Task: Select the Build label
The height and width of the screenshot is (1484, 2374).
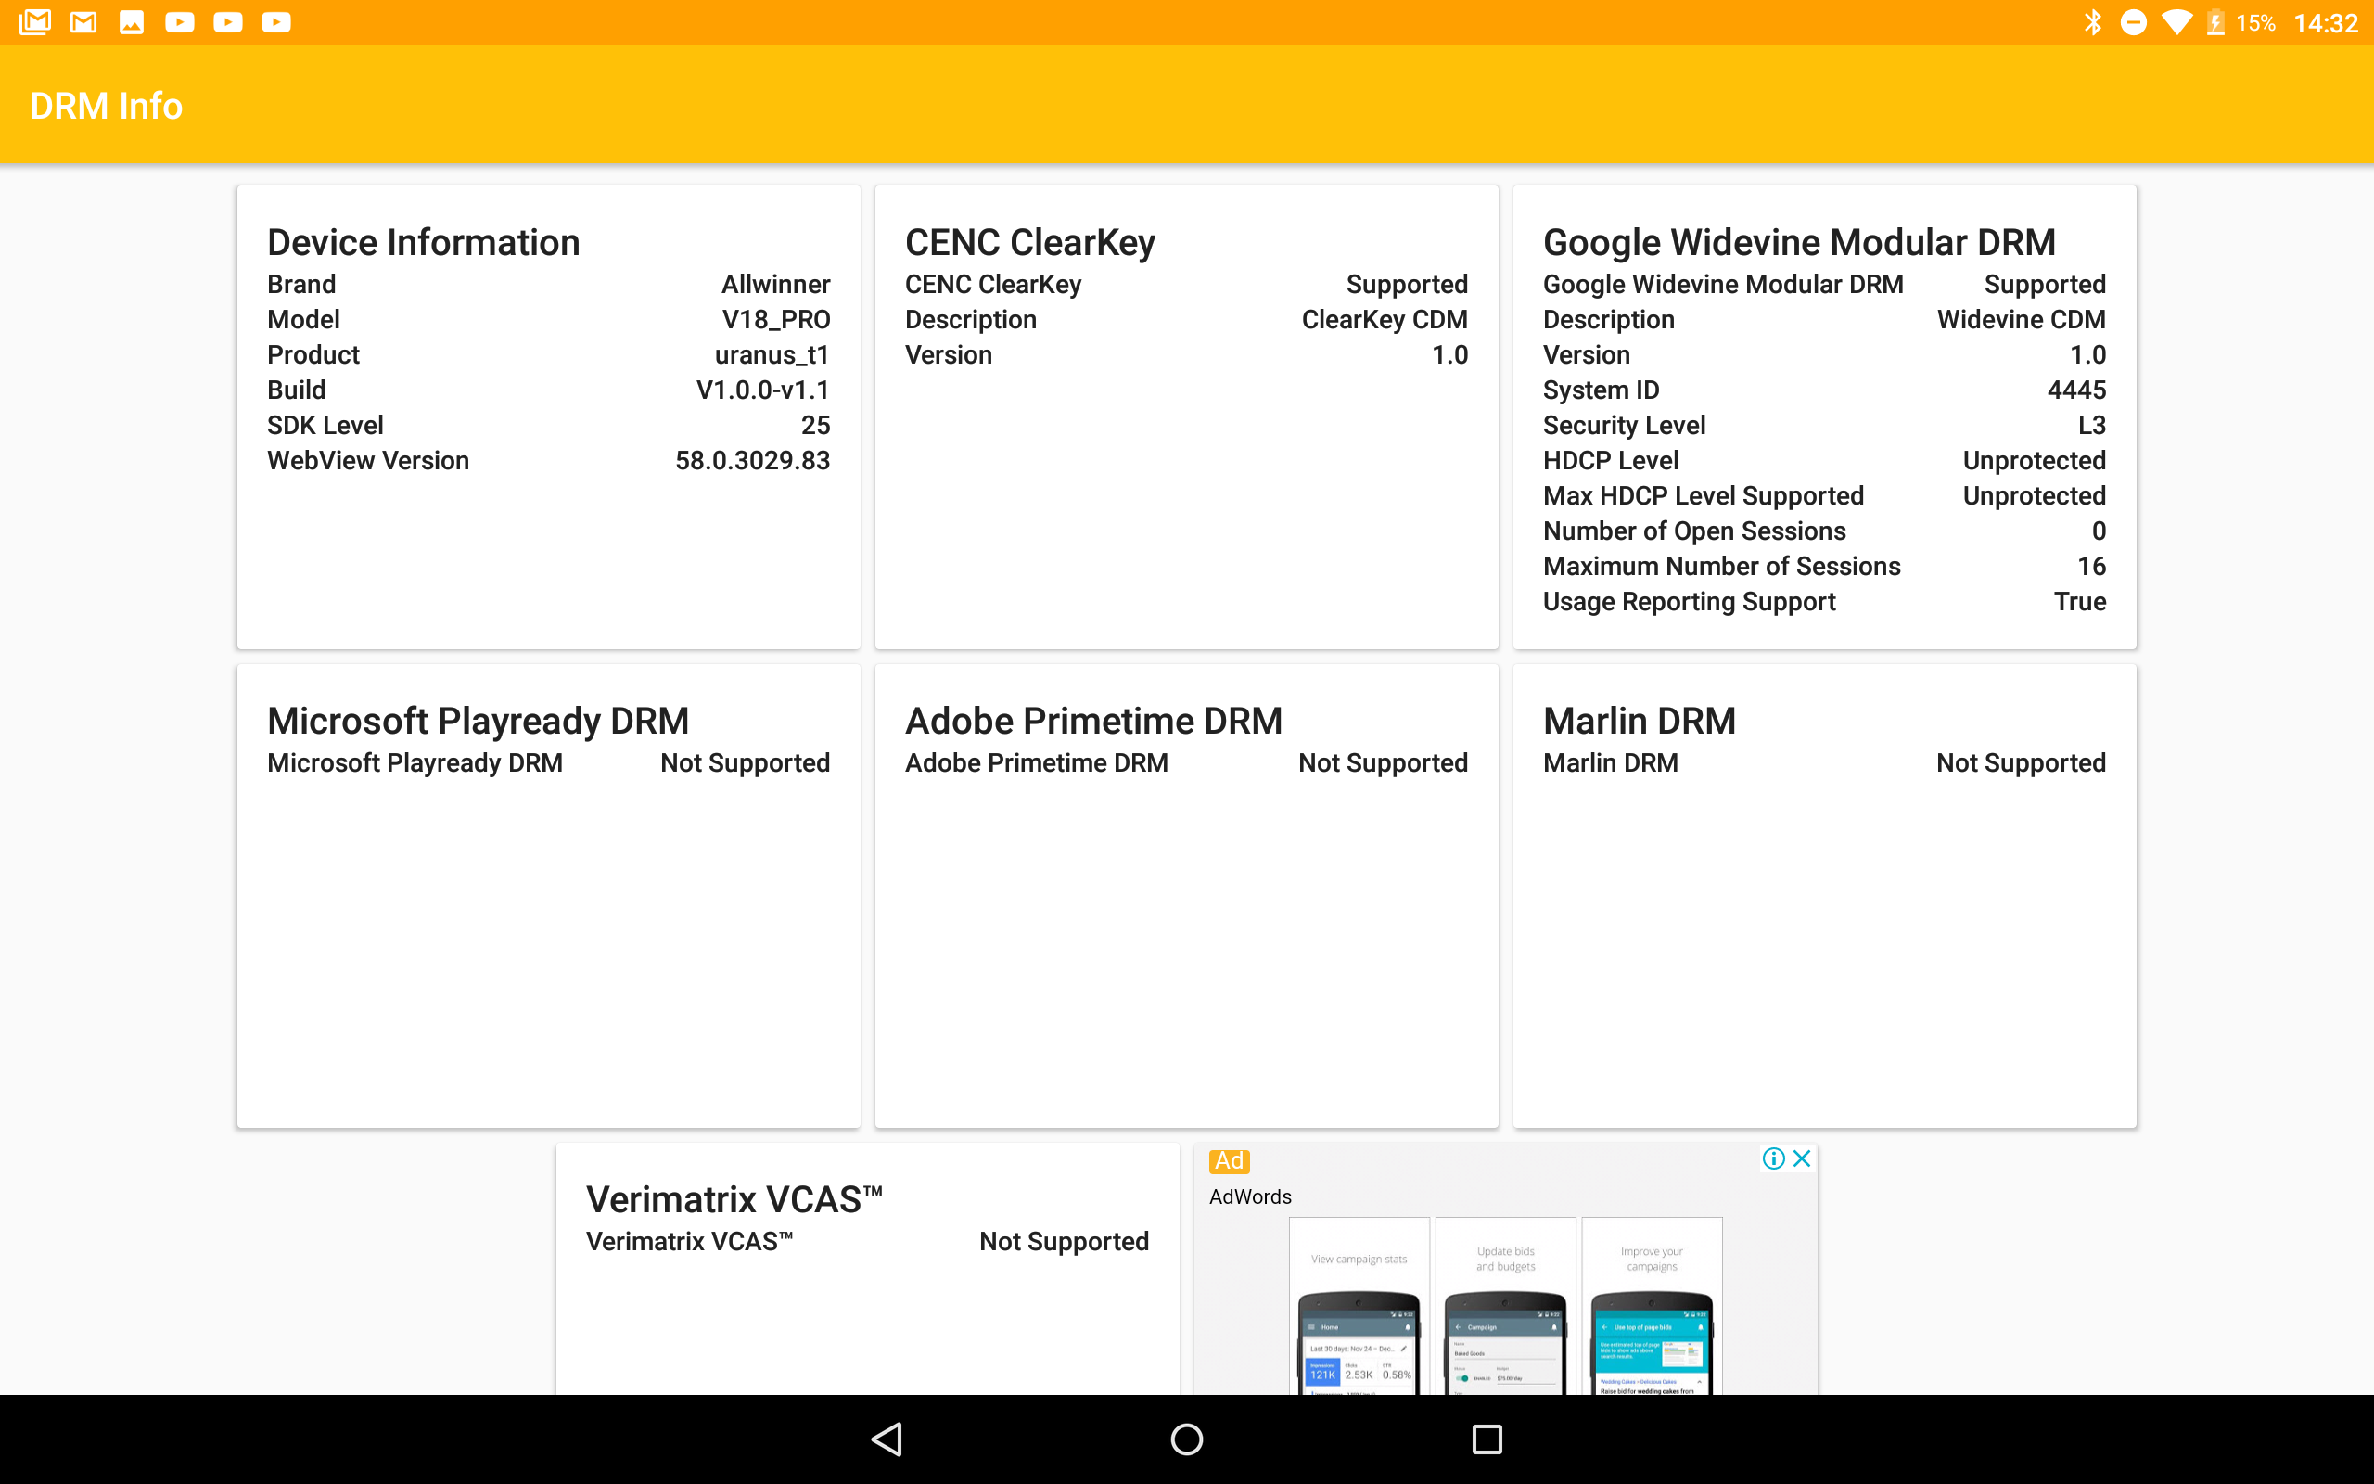Action: (x=296, y=390)
